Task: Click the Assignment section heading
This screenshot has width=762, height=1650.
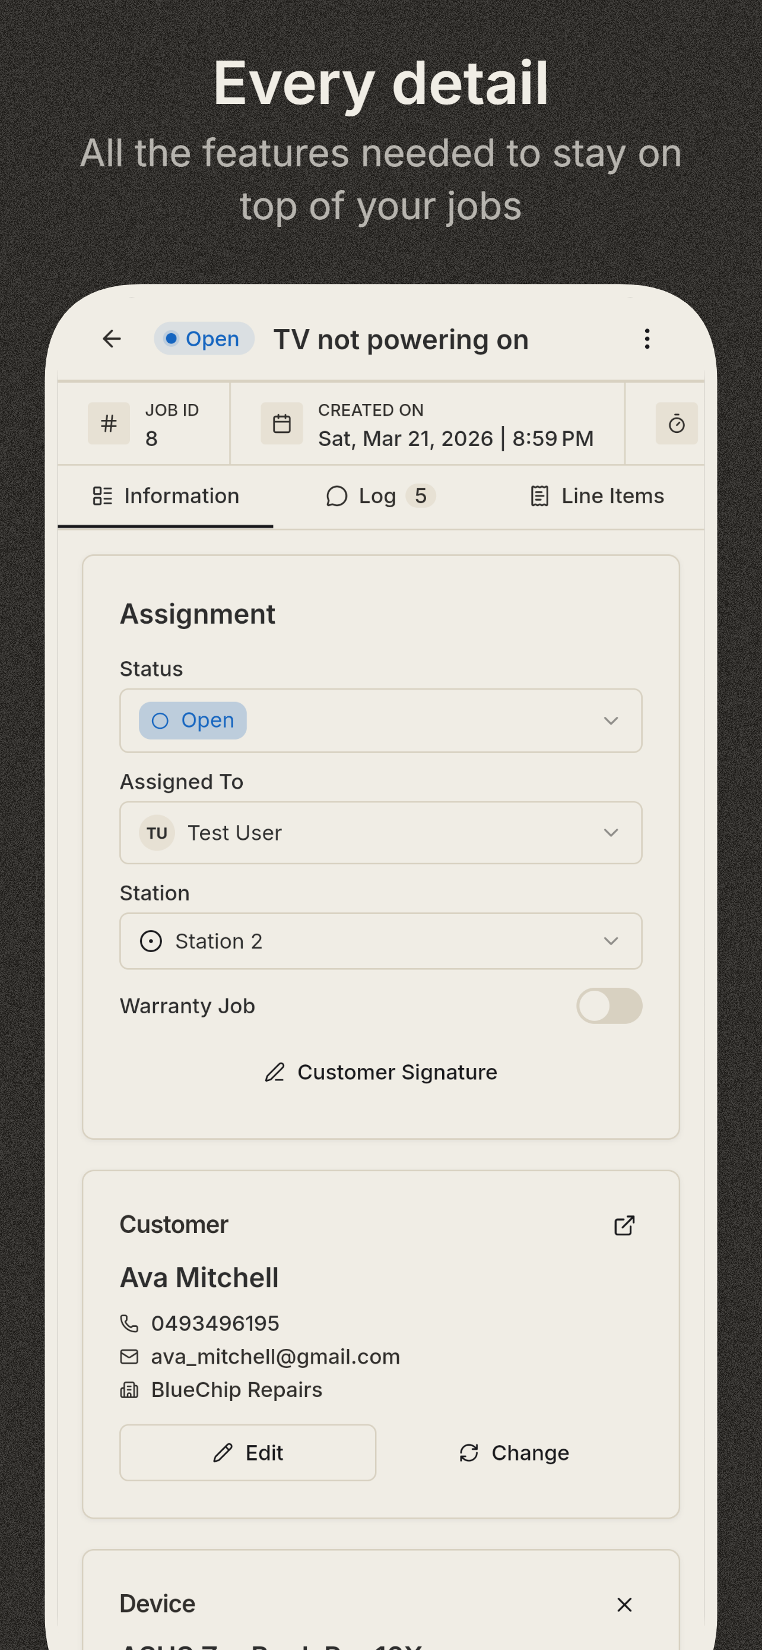Action: pos(198,614)
